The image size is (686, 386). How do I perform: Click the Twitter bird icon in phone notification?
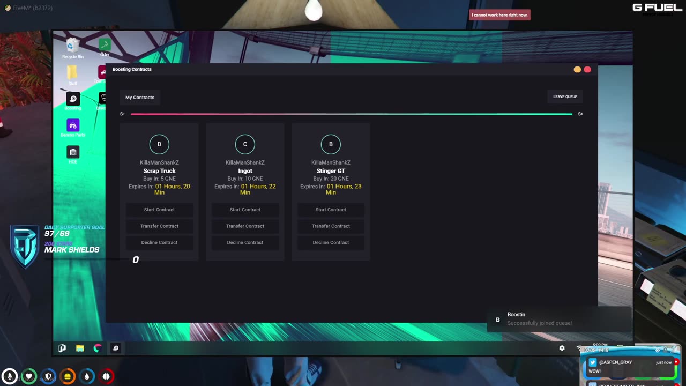point(592,362)
